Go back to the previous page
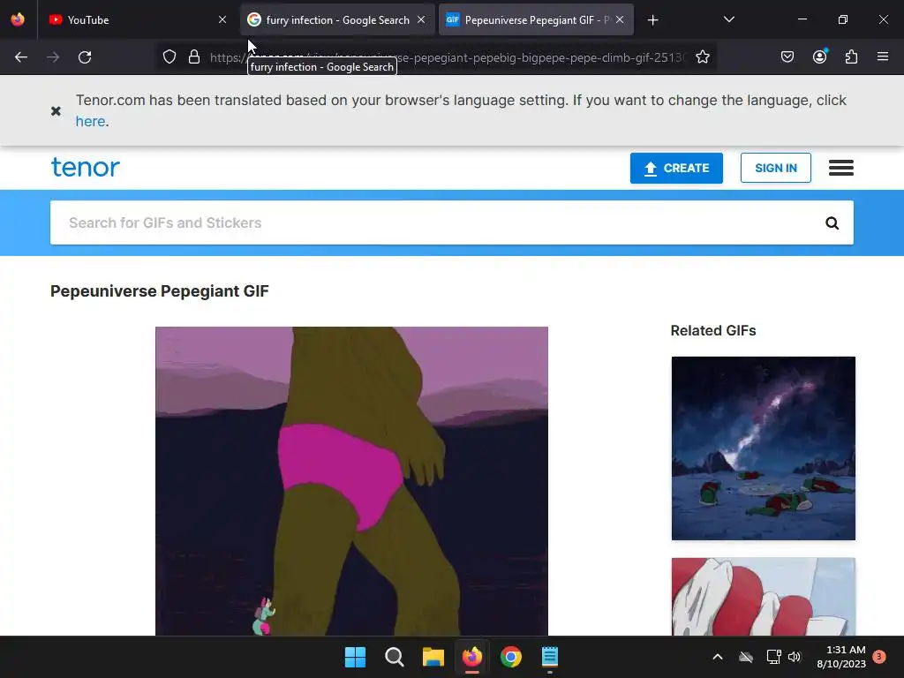This screenshot has width=904, height=678. tap(21, 57)
